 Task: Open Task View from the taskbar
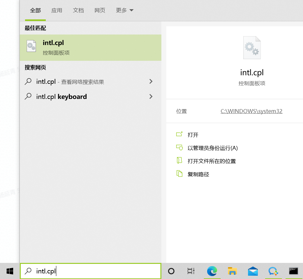tap(191, 271)
